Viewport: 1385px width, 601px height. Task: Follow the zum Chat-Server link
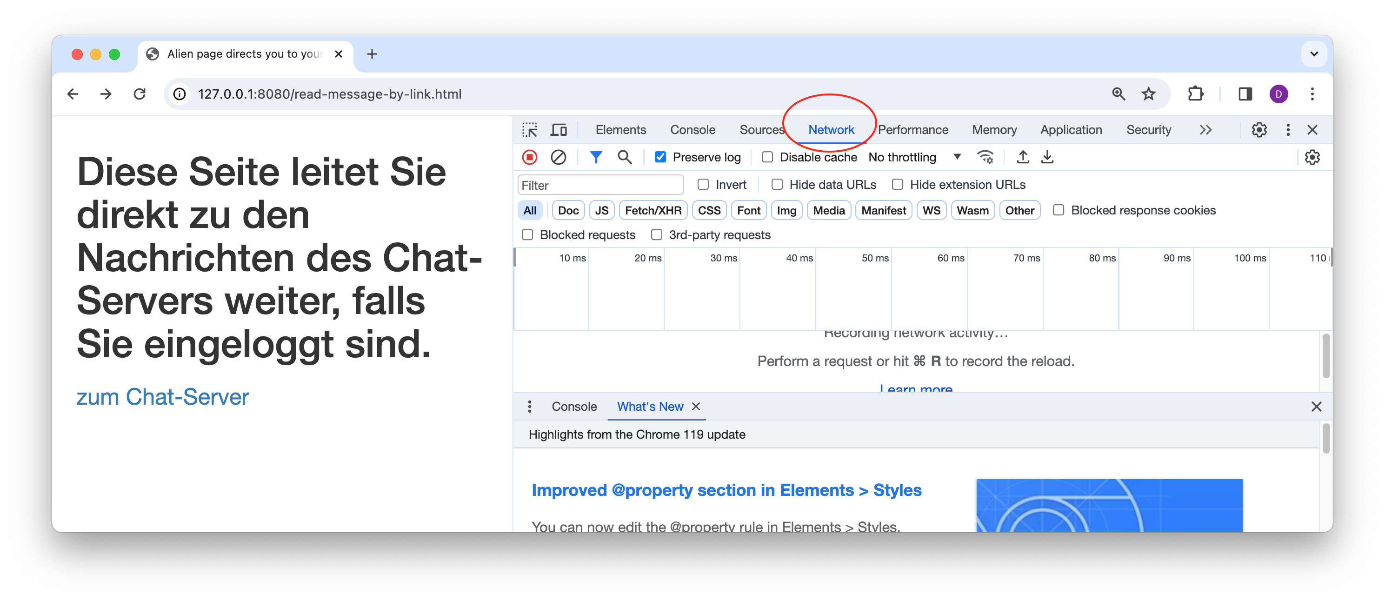(x=162, y=397)
